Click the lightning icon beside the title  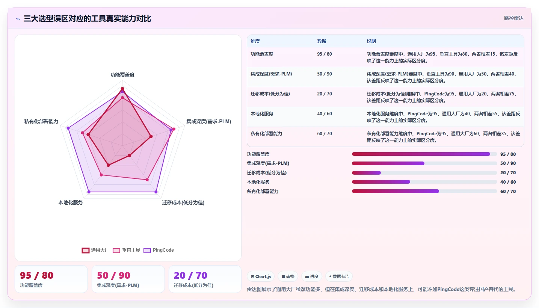(x=18, y=18)
